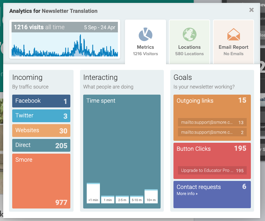Image resolution: width=265 pixels, height=221 pixels.
Task: Click the Upgrade to Educator Pro row
Action: pos(212,170)
